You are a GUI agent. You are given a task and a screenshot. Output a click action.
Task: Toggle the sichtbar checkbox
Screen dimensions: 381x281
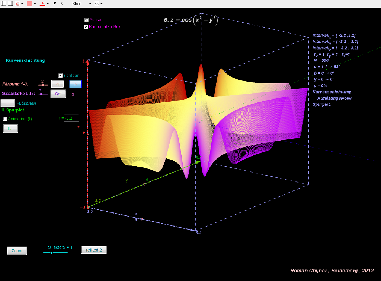point(61,75)
